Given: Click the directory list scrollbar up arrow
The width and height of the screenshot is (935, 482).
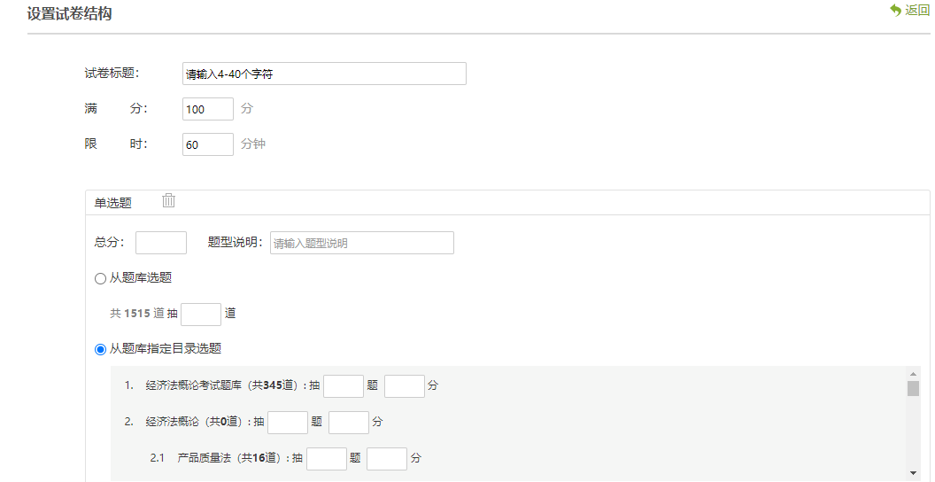Looking at the screenshot, I should click(913, 374).
